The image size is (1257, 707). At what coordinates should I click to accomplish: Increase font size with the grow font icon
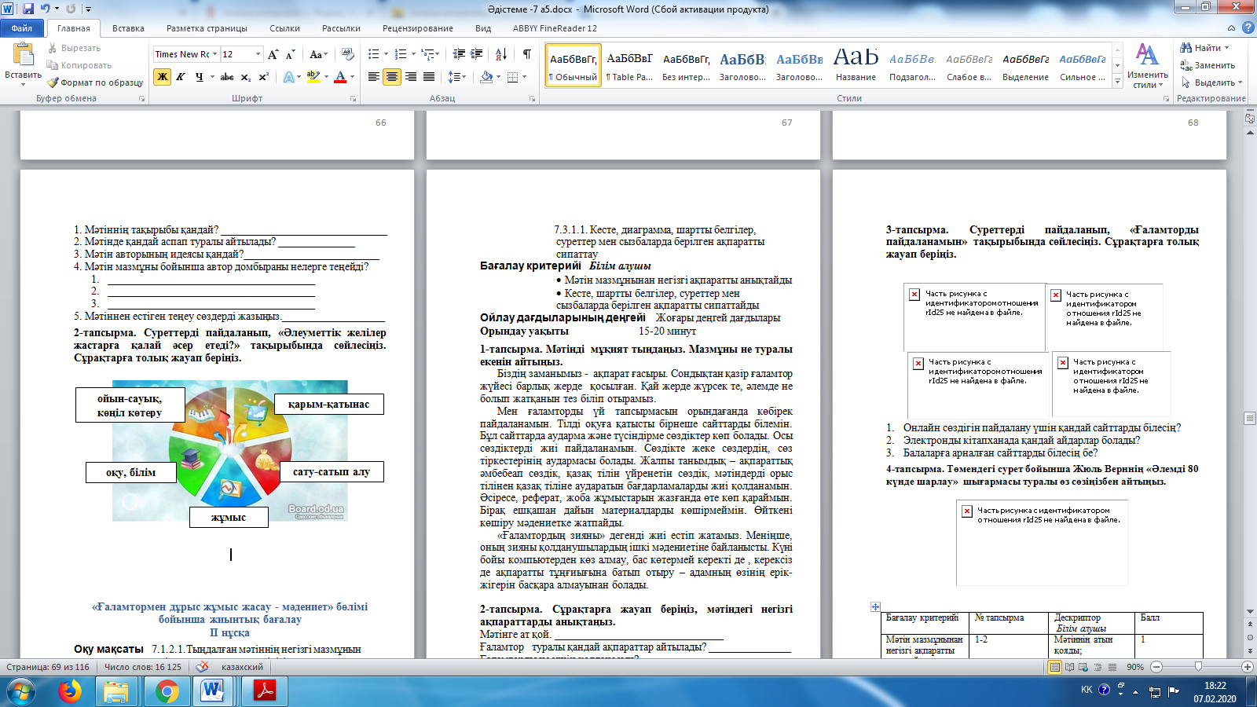pos(273,54)
